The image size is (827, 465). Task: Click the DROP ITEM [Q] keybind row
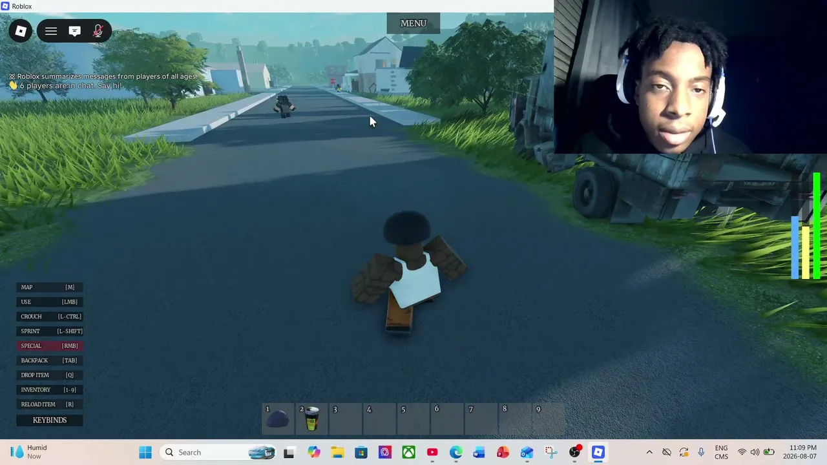click(50, 375)
